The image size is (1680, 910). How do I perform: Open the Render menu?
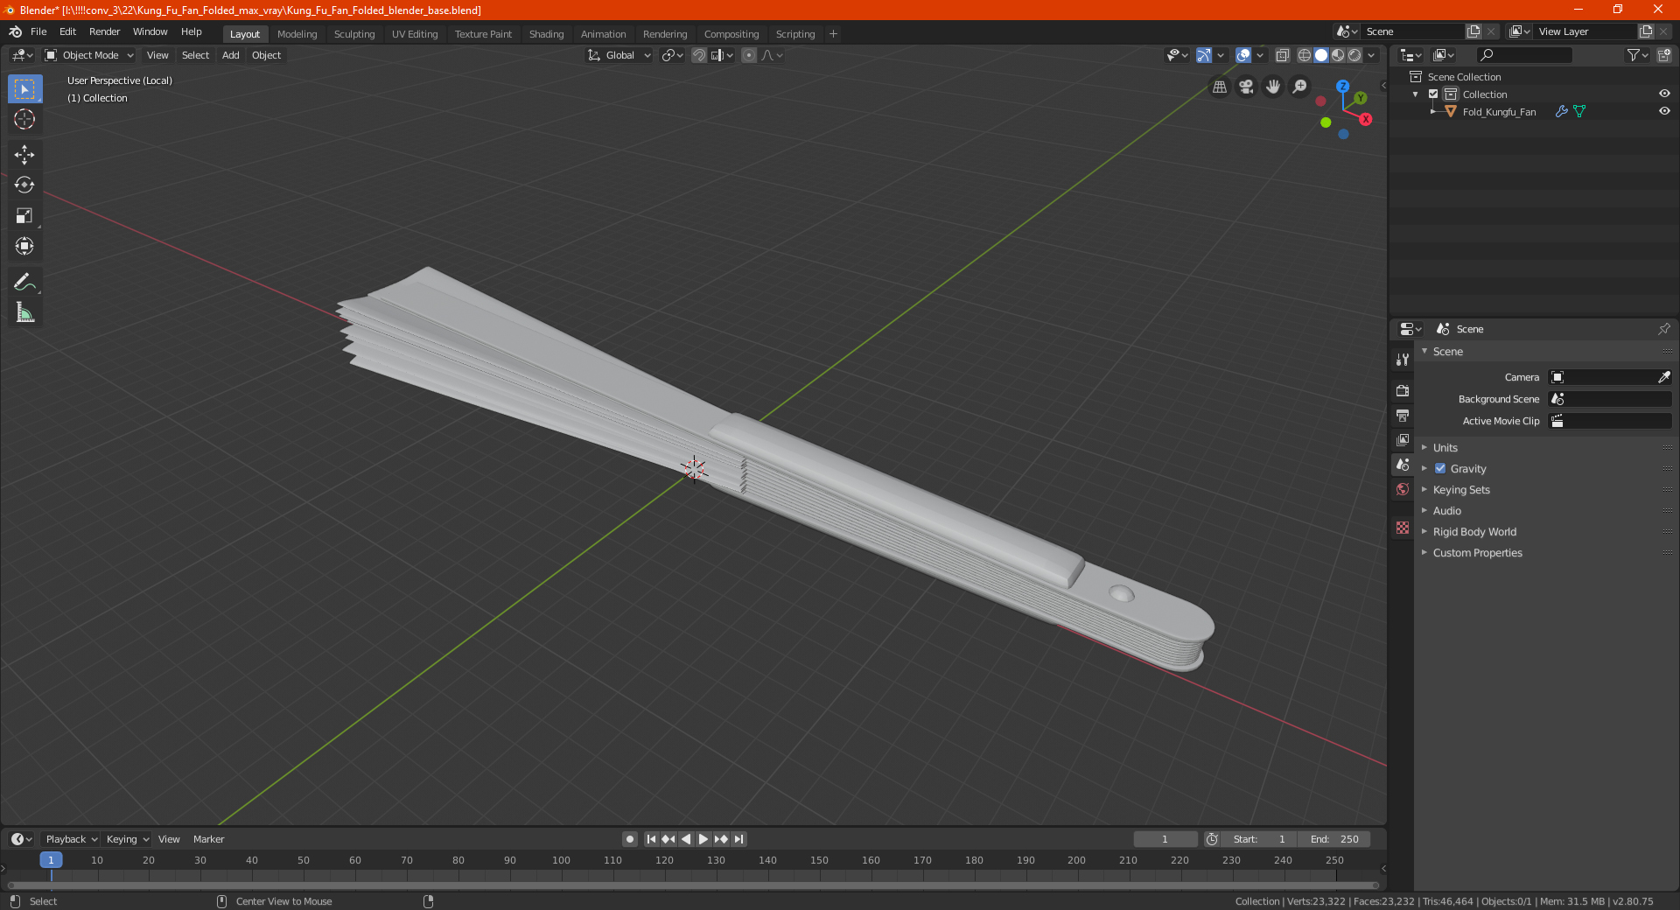coord(104,31)
